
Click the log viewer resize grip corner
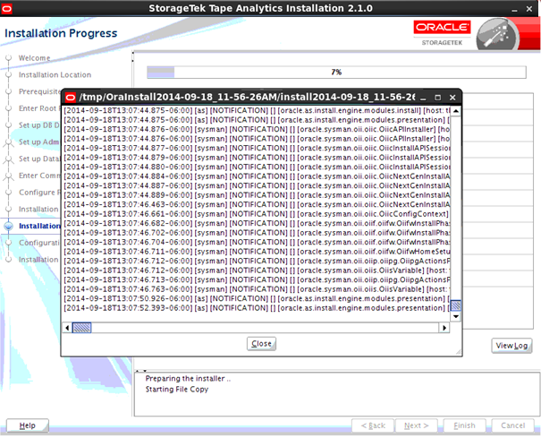[x=458, y=352]
